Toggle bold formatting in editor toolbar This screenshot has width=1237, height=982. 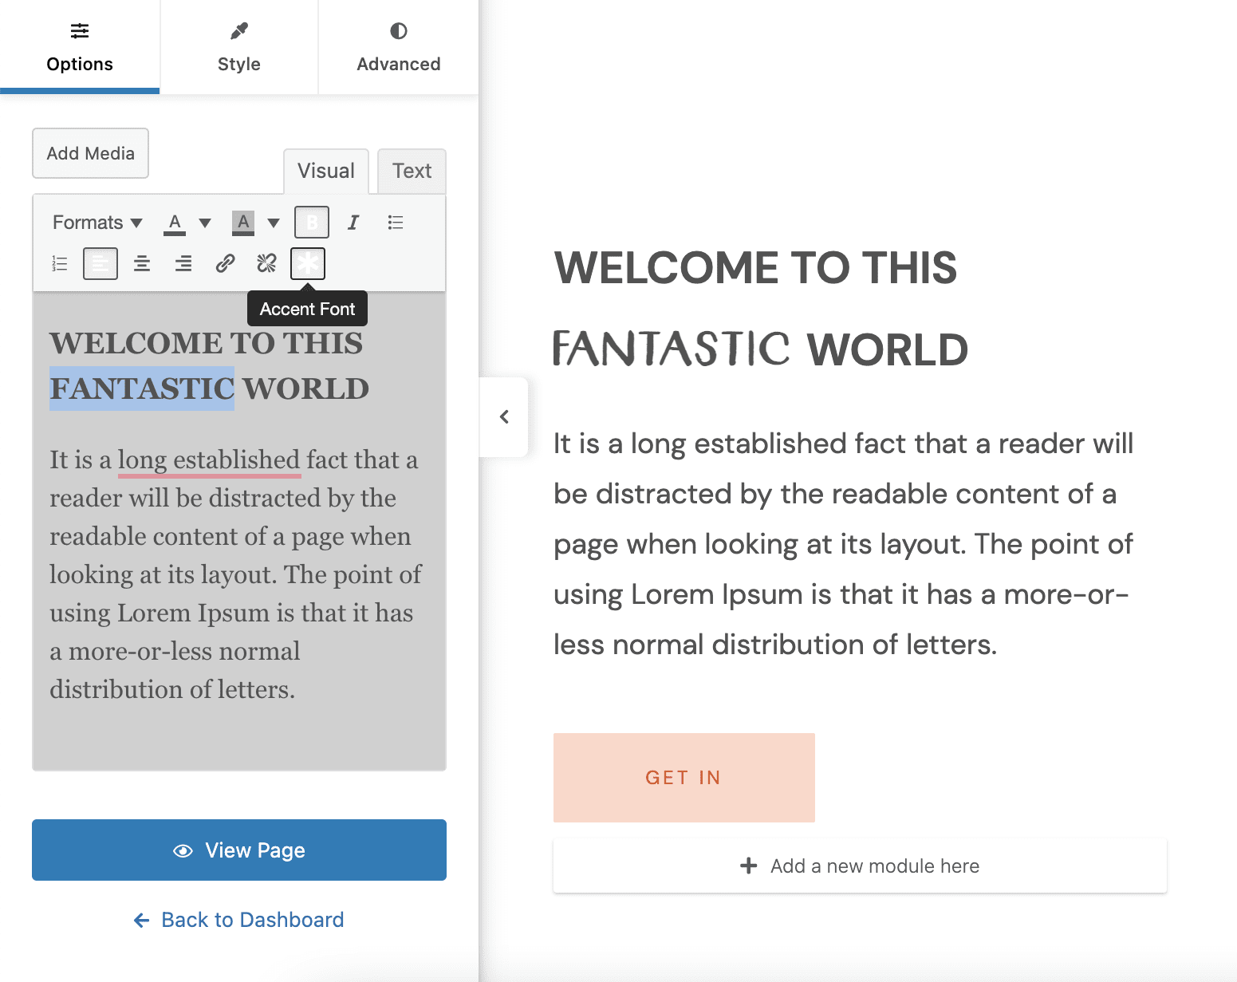(312, 223)
